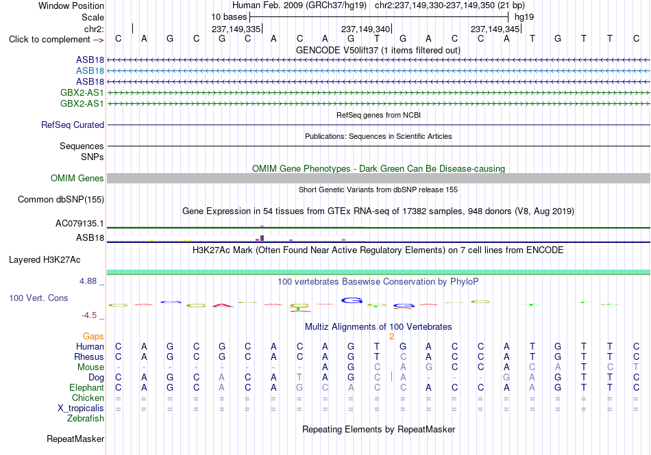
Task: Click the ASB18 label beside GTEx expression bars
Action: [x=90, y=238]
